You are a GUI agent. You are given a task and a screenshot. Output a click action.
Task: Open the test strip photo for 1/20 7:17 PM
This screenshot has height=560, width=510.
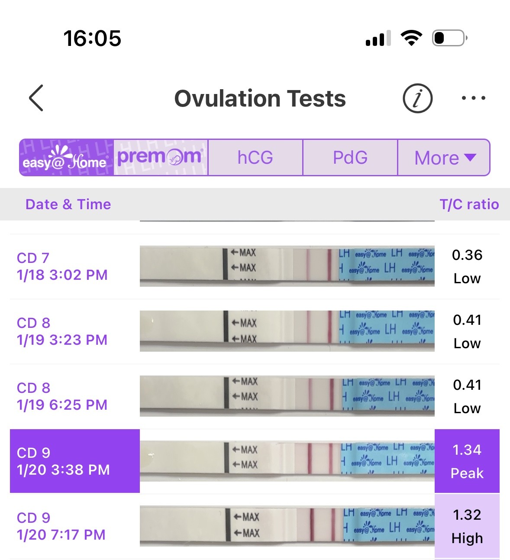point(287,526)
